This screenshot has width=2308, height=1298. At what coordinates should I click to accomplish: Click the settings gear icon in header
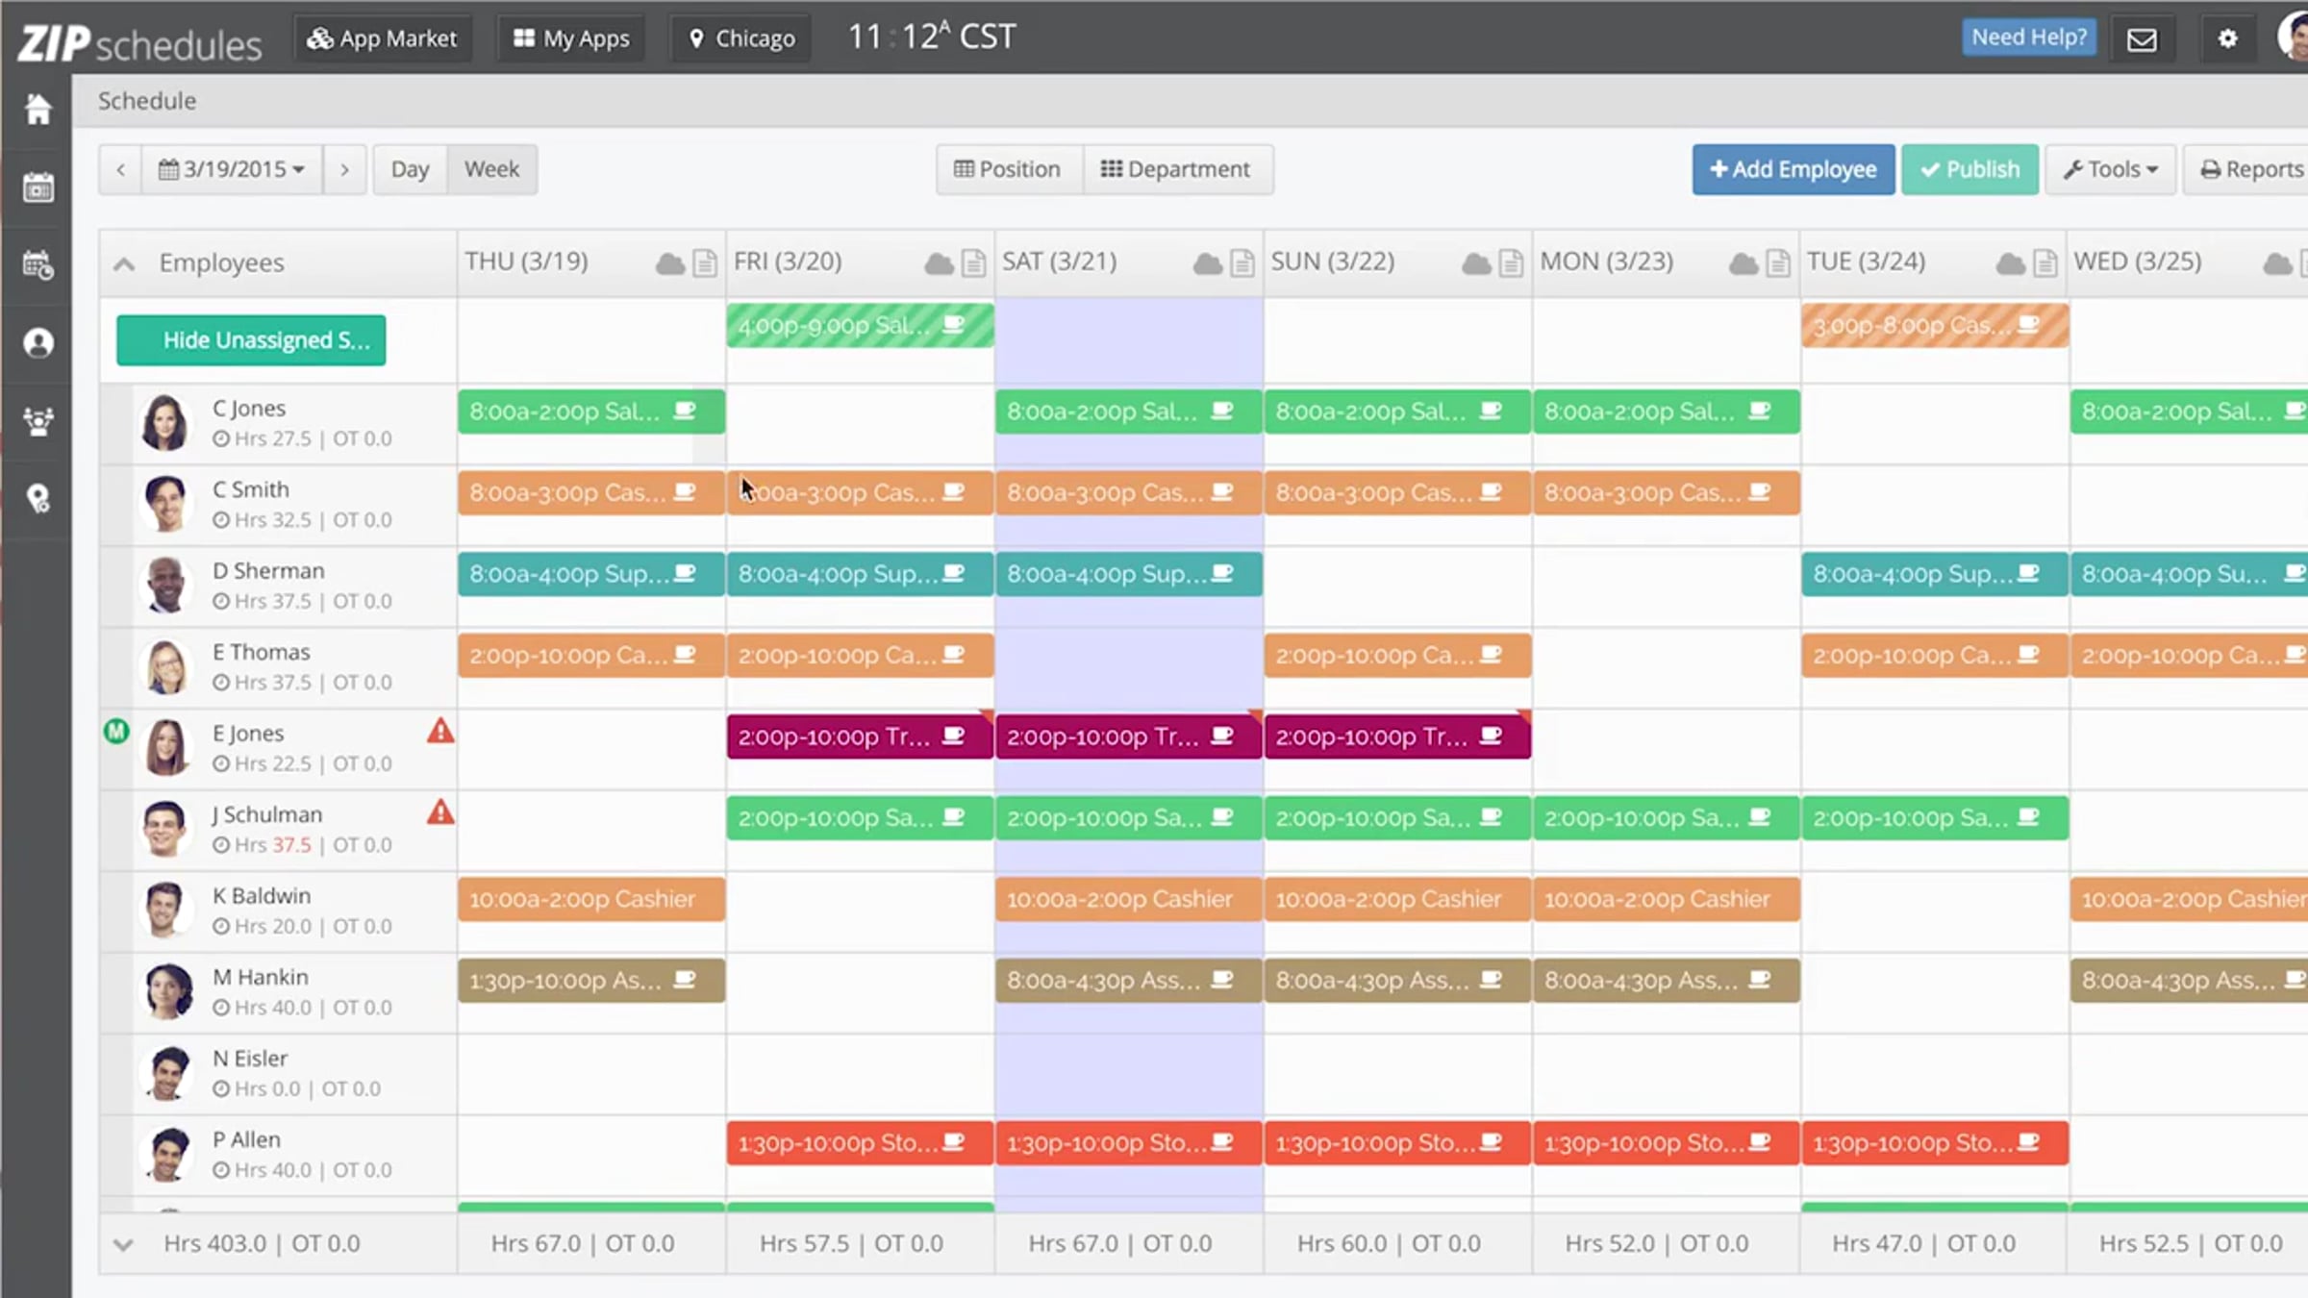(2227, 38)
